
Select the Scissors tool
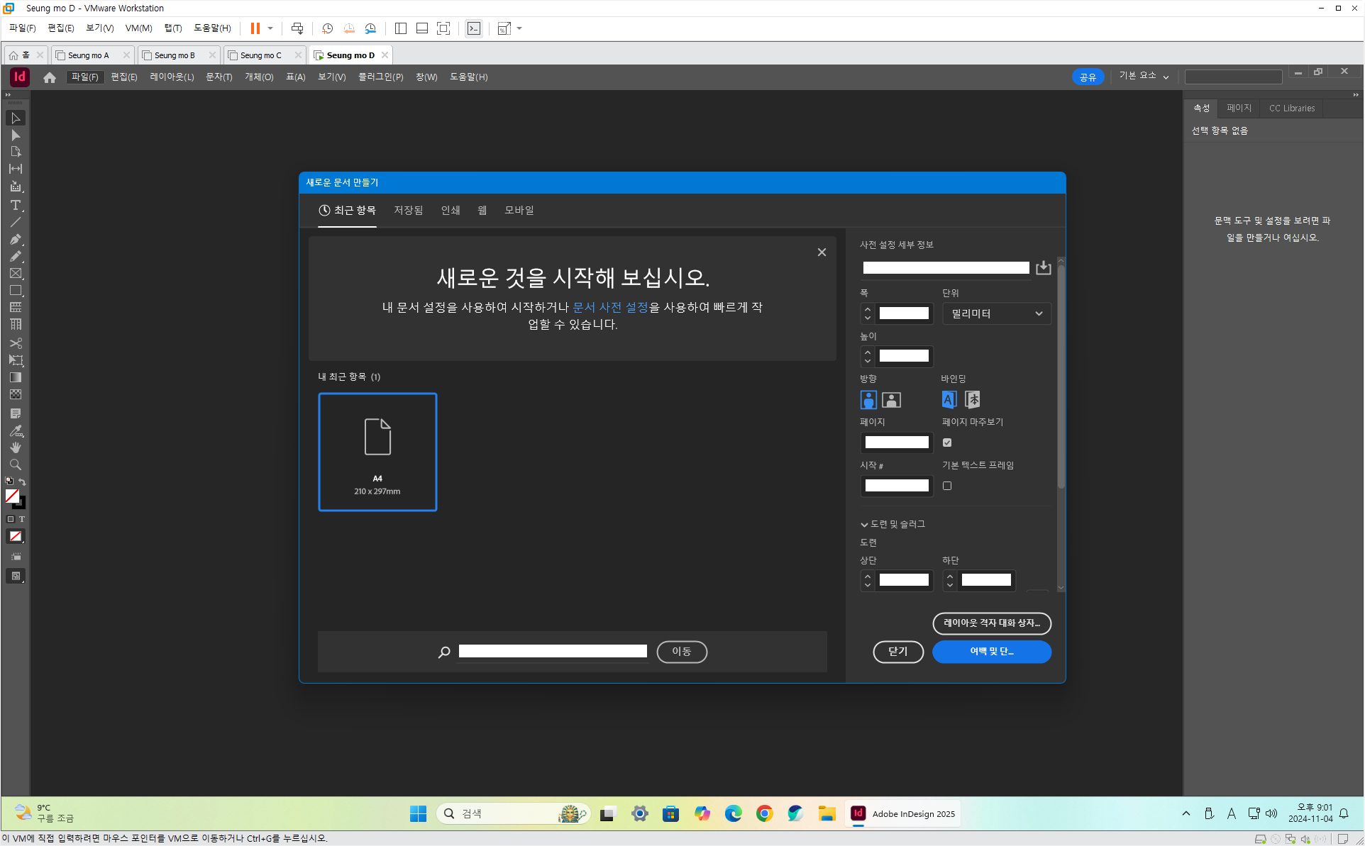[16, 343]
